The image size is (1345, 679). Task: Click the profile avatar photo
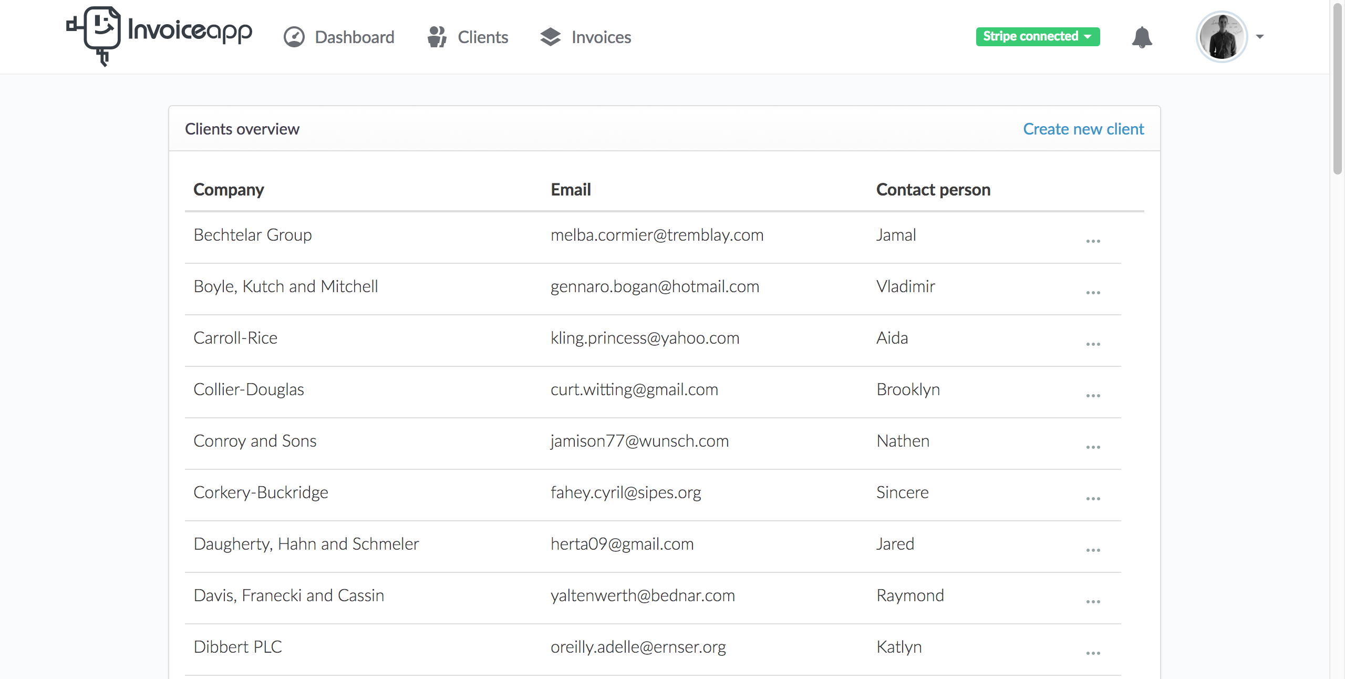point(1222,36)
